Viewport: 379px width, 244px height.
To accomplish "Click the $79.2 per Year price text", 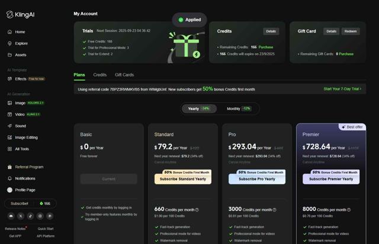I will pyautogui.click(x=171, y=147).
